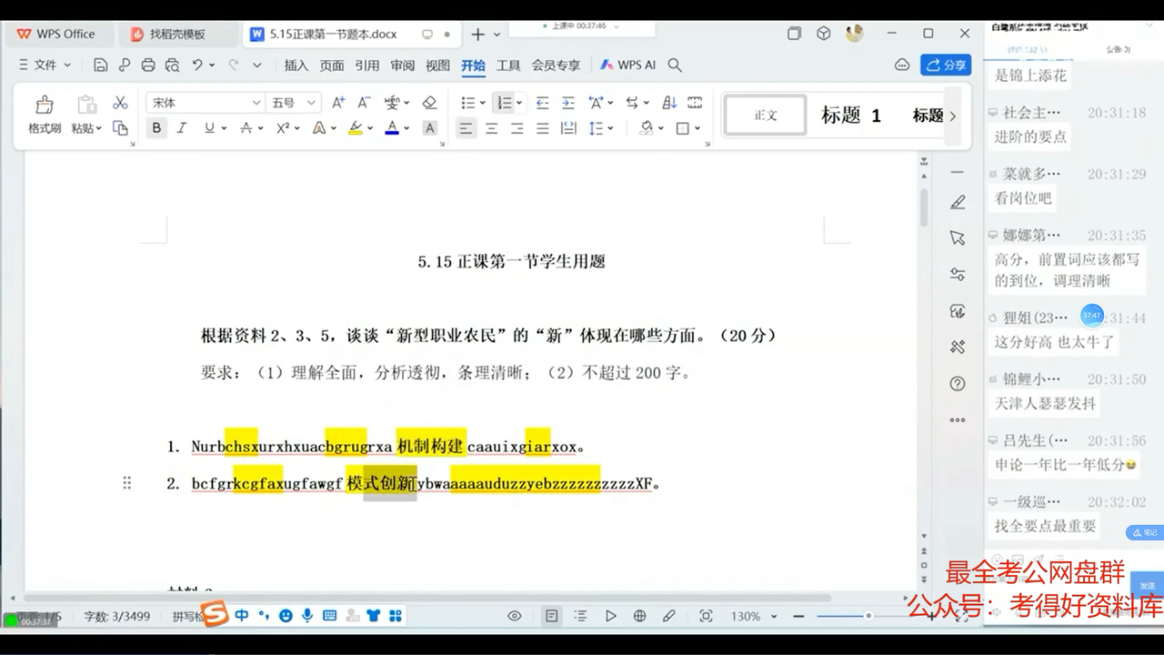Screen dimensions: 1164x655
Task: Click the Save icon in quick toolbar
Action: tap(101, 65)
